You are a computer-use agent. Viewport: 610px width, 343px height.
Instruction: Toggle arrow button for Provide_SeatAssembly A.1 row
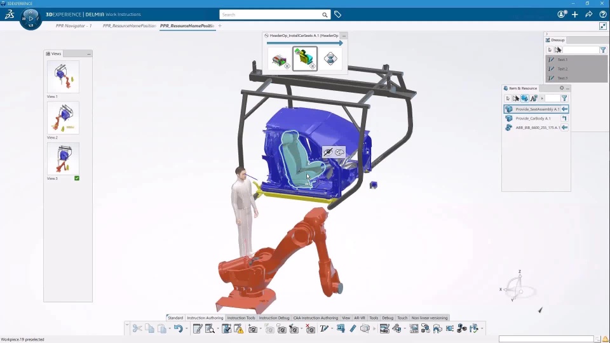tap(564, 109)
